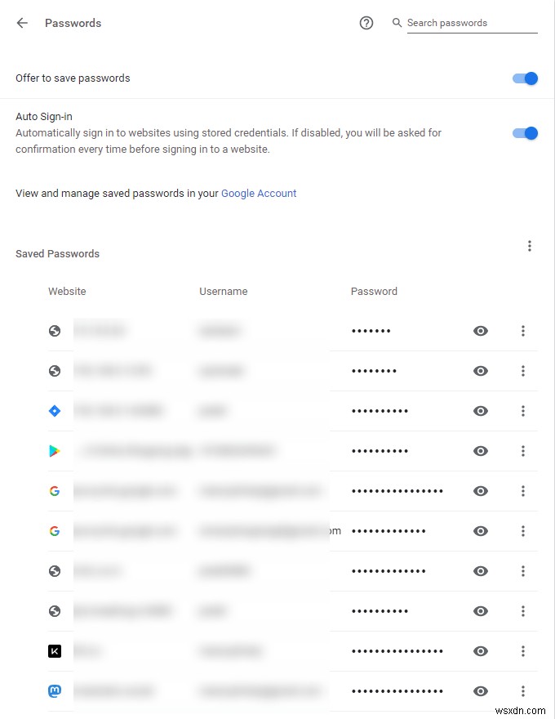
Task: Open the help question mark icon
Action: coord(366,23)
